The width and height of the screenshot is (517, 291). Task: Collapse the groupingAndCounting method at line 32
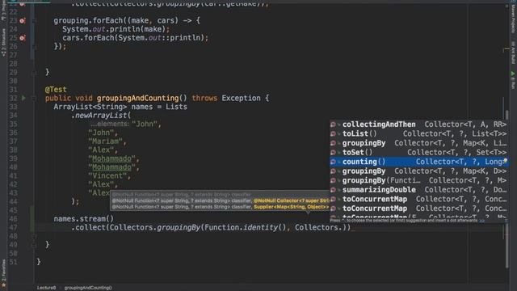(34, 98)
